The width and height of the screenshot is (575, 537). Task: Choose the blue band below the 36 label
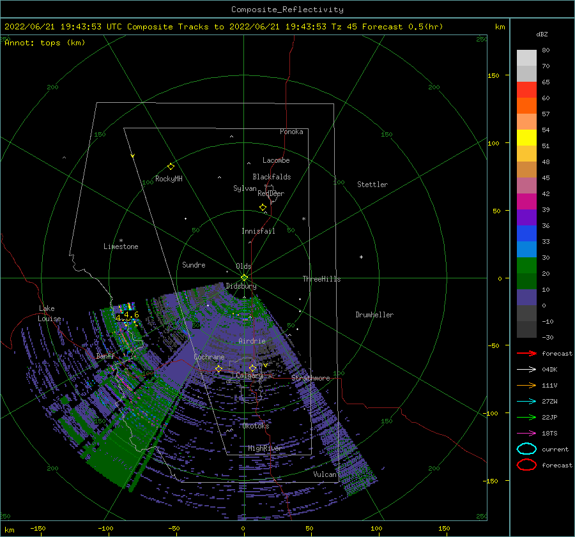(x=526, y=234)
